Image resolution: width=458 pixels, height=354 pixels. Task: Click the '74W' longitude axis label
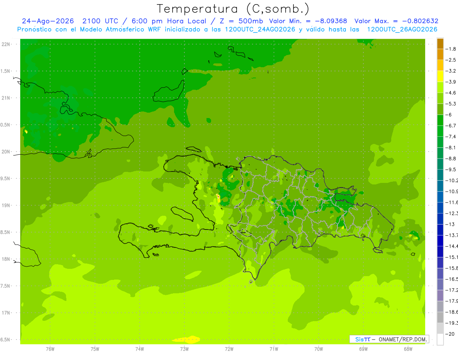tap(140, 349)
